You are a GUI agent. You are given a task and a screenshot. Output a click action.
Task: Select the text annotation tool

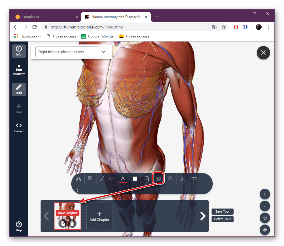[123, 178]
